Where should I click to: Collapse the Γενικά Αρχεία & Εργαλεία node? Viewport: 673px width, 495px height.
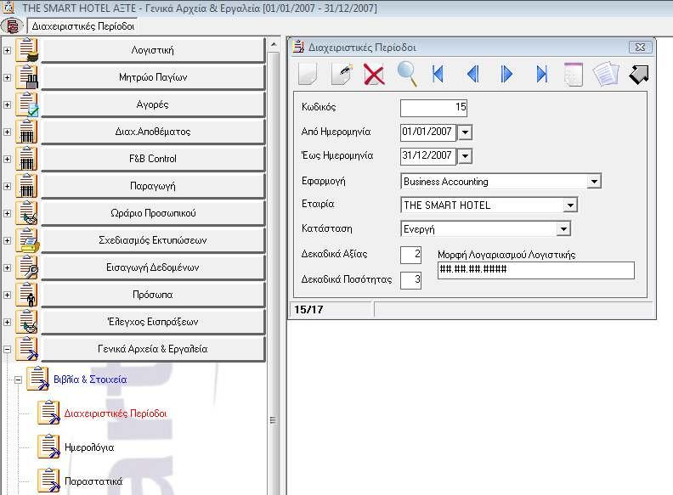coord(8,349)
